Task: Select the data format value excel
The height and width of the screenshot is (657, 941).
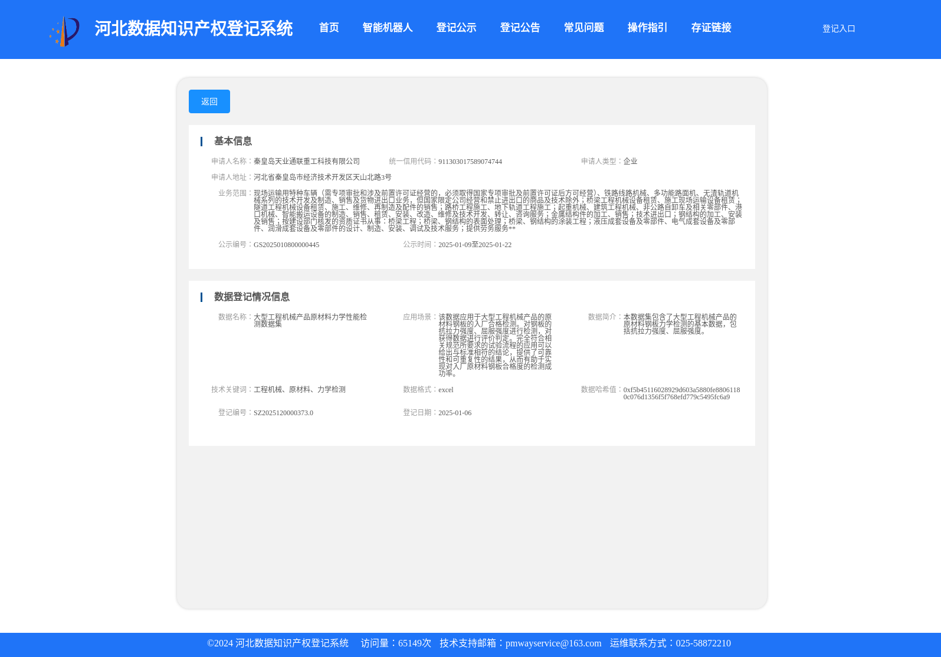Action: coord(446,390)
